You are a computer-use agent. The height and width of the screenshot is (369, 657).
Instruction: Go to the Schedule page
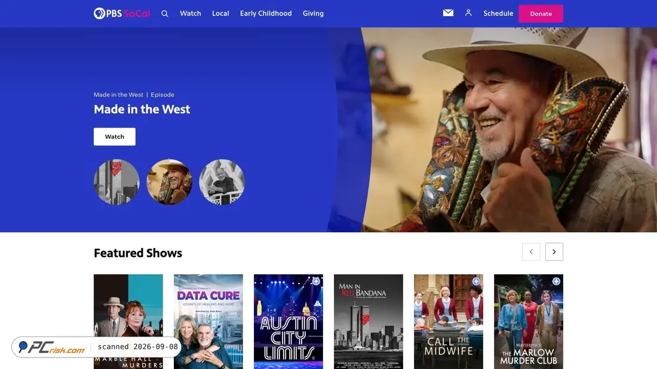pos(498,13)
